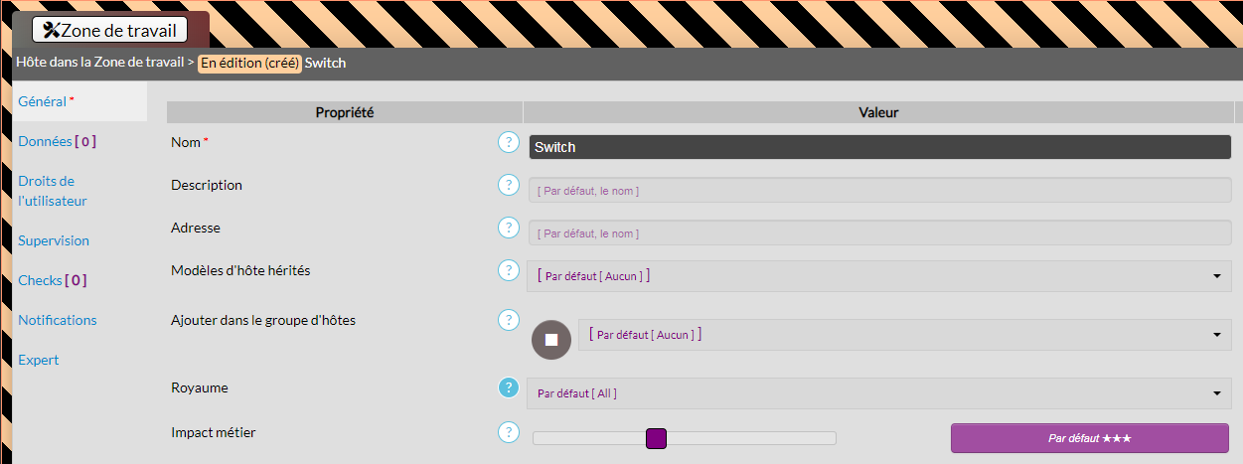The height and width of the screenshot is (464, 1243).
Task: Open the Supervision tab
Action: [54, 240]
